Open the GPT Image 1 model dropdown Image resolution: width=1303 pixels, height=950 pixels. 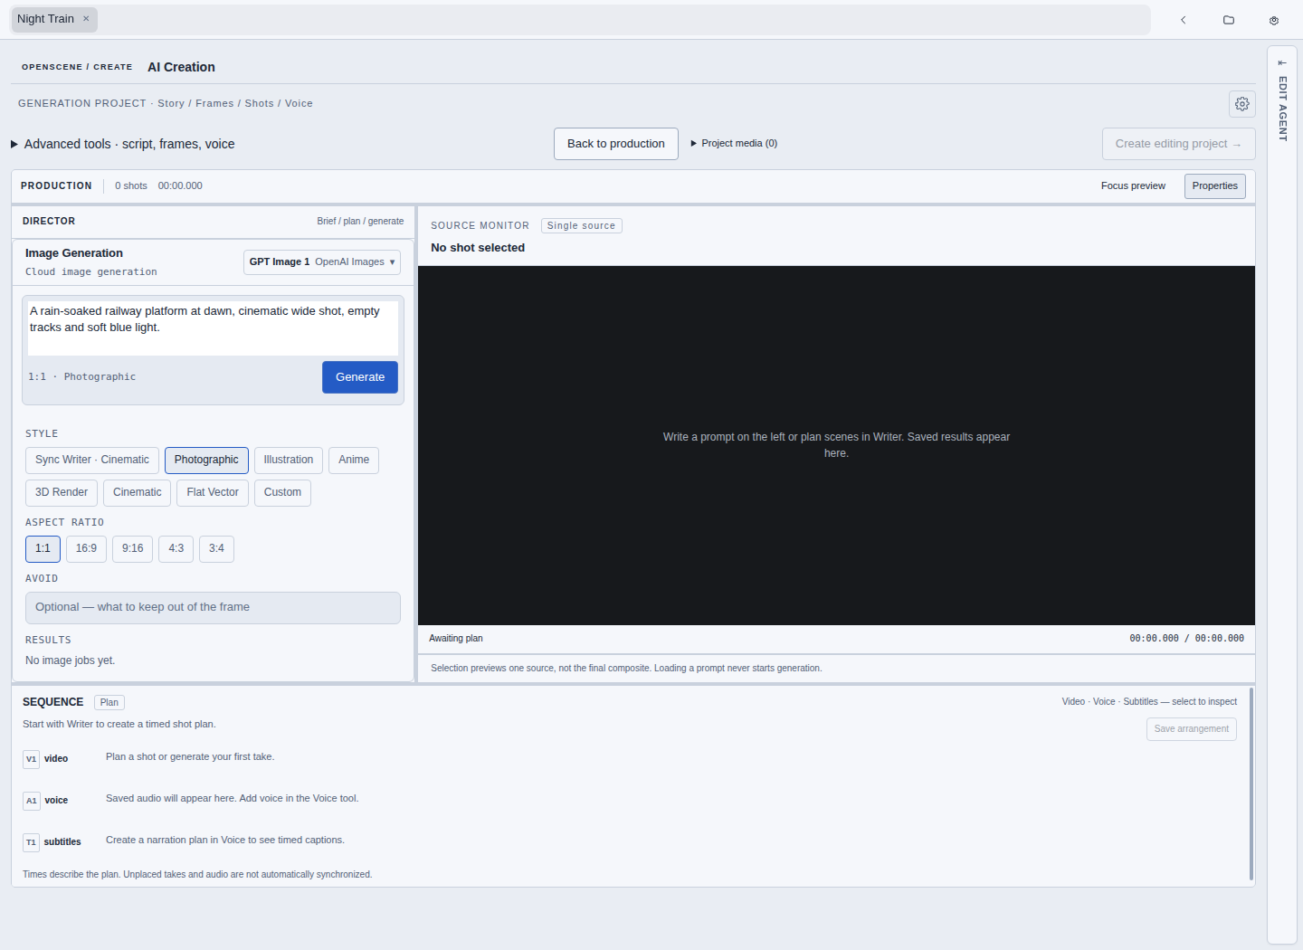click(x=322, y=261)
